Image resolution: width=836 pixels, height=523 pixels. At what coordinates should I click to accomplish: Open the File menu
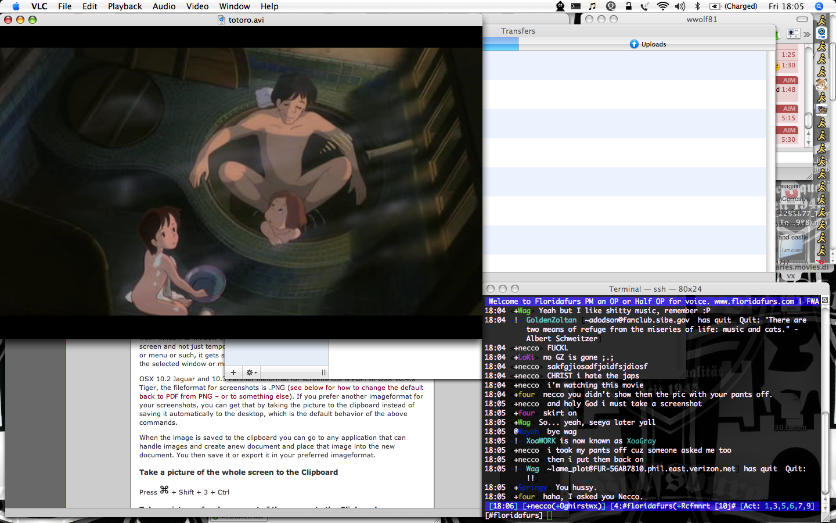pyautogui.click(x=65, y=6)
